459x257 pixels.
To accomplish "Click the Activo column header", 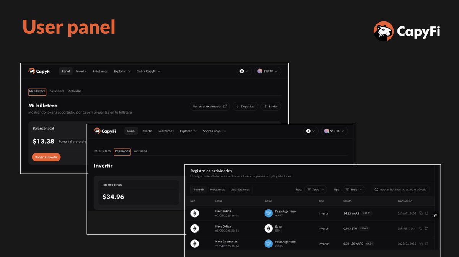I will pyautogui.click(x=268, y=201).
